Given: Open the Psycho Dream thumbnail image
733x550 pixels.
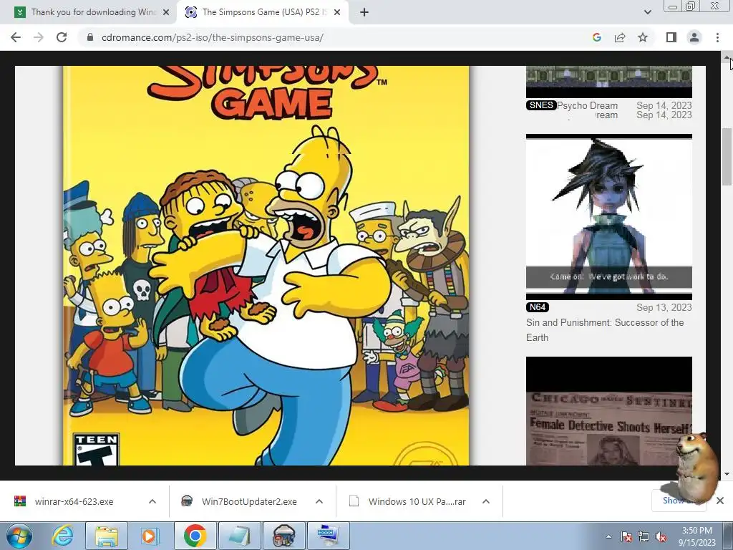Looking at the screenshot, I should click(608, 82).
